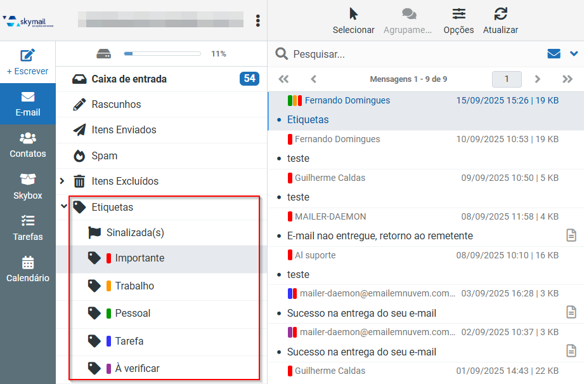Open the search filter dropdown arrow

pyautogui.click(x=574, y=54)
